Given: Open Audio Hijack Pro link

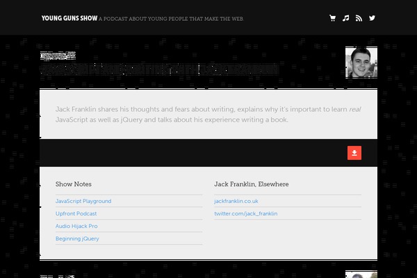Looking at the screenshot, I should (x=76, y=226).
